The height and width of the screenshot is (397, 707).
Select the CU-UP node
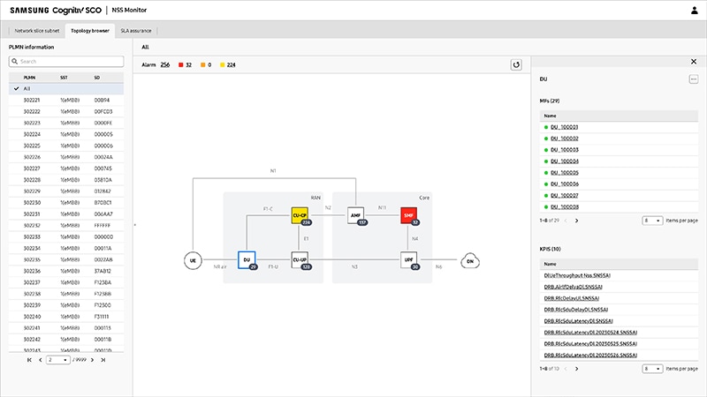point(300,259)
